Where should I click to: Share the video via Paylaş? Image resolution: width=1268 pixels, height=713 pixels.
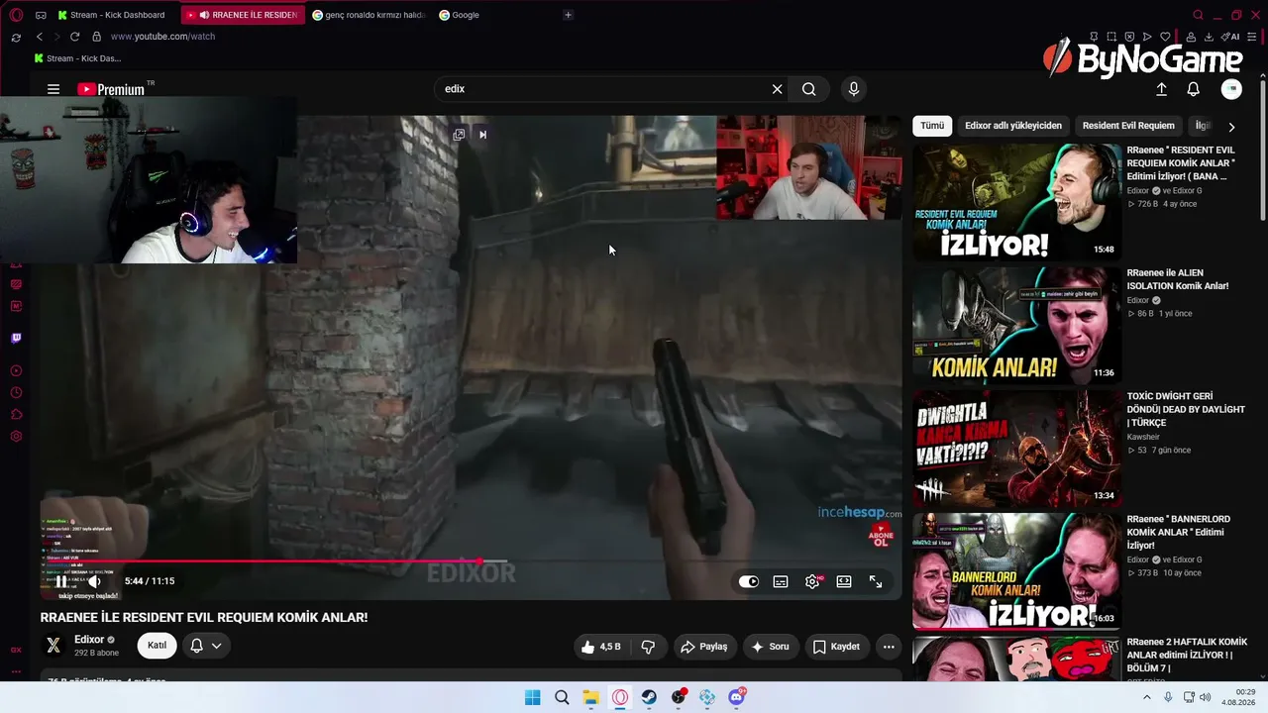pyautogui.click(x=704, y=647)
